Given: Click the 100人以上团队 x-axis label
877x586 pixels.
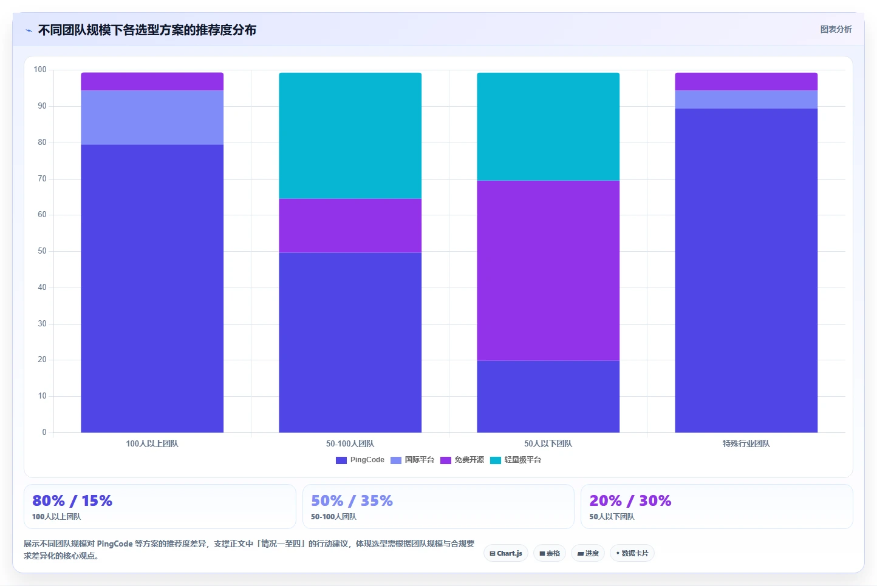Looking at the screenshot, I should pos(152,443).
